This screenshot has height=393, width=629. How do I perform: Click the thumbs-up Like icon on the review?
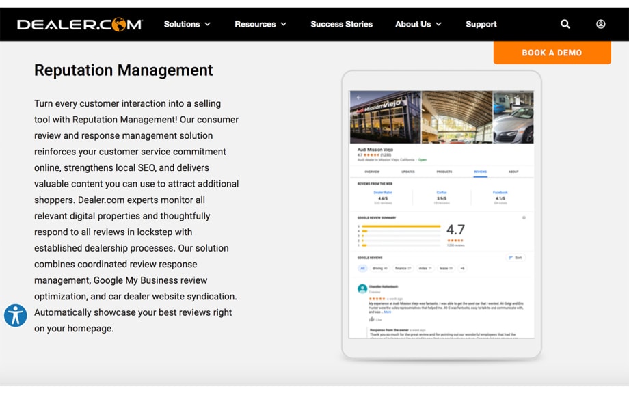point(372,319)
